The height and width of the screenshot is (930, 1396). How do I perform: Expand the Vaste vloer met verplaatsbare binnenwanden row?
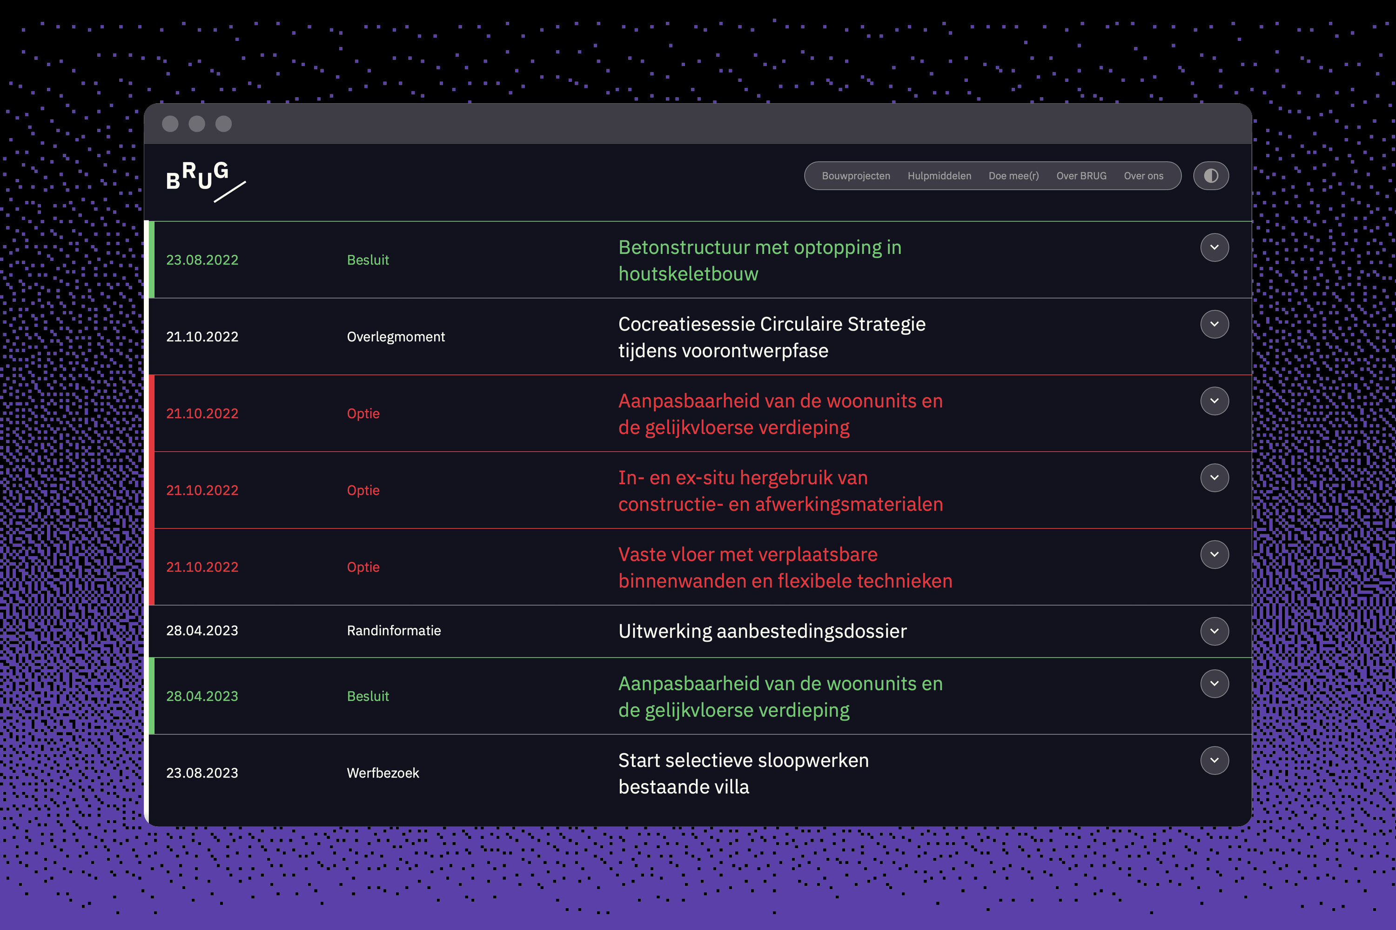1215,554
